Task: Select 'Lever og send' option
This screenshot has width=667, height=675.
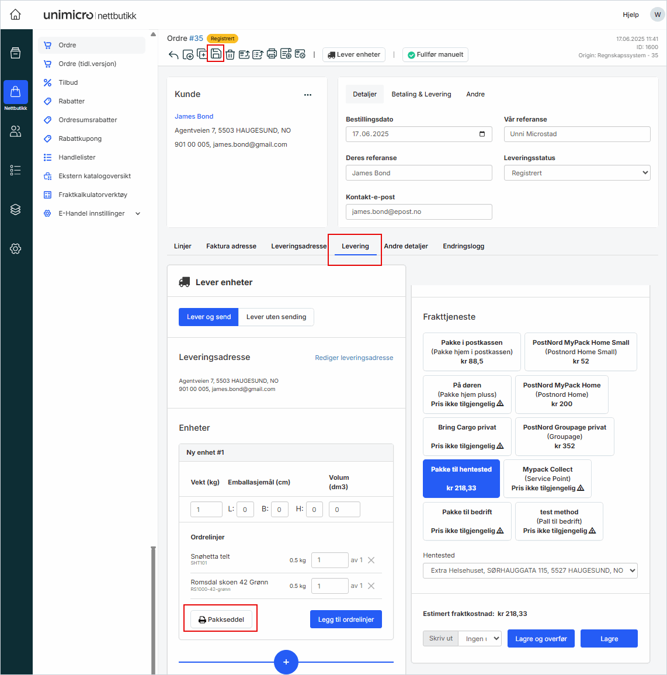Action: [209, 317]
